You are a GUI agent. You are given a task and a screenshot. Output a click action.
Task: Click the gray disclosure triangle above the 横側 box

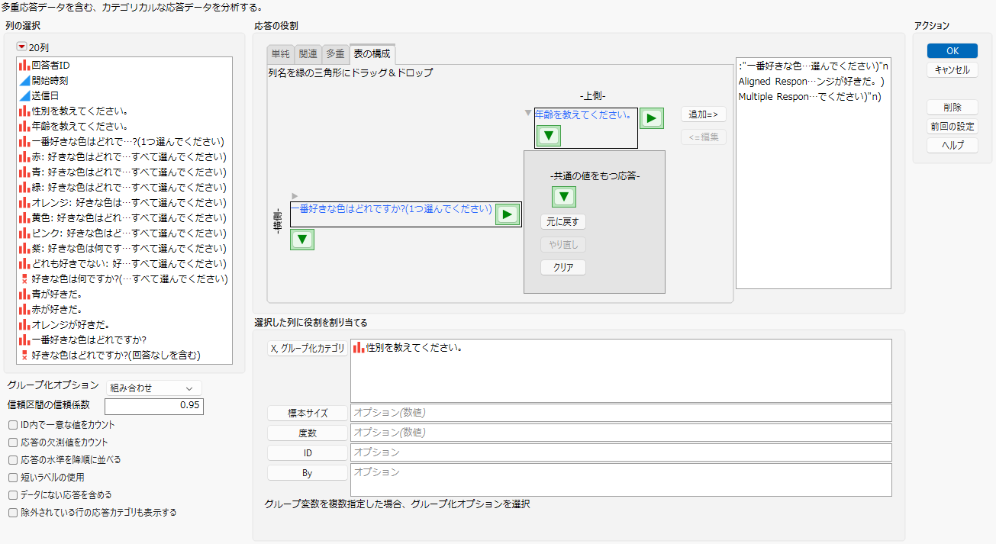(x=295, y=196)
